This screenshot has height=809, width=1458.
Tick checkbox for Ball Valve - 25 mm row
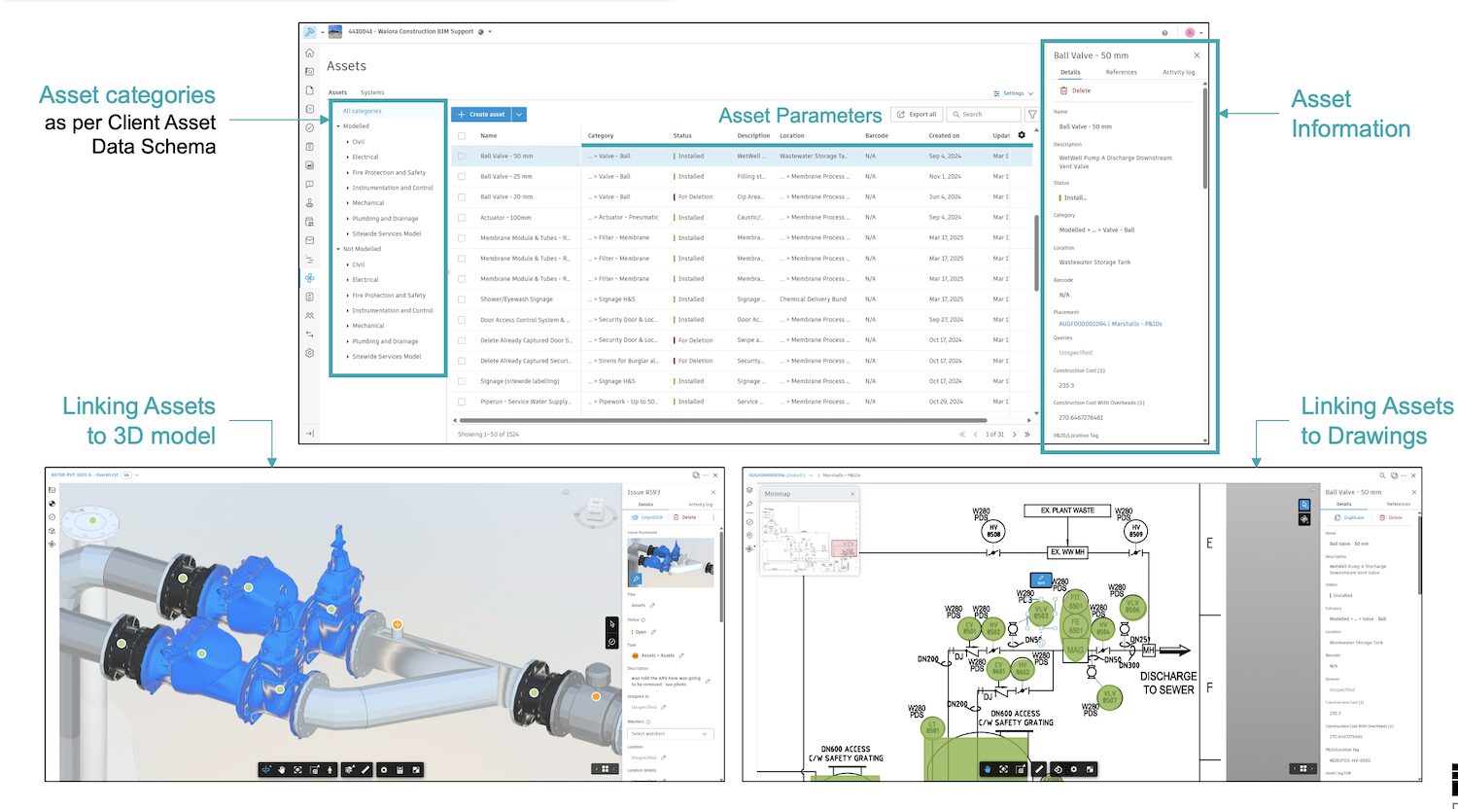click(462, 177)
